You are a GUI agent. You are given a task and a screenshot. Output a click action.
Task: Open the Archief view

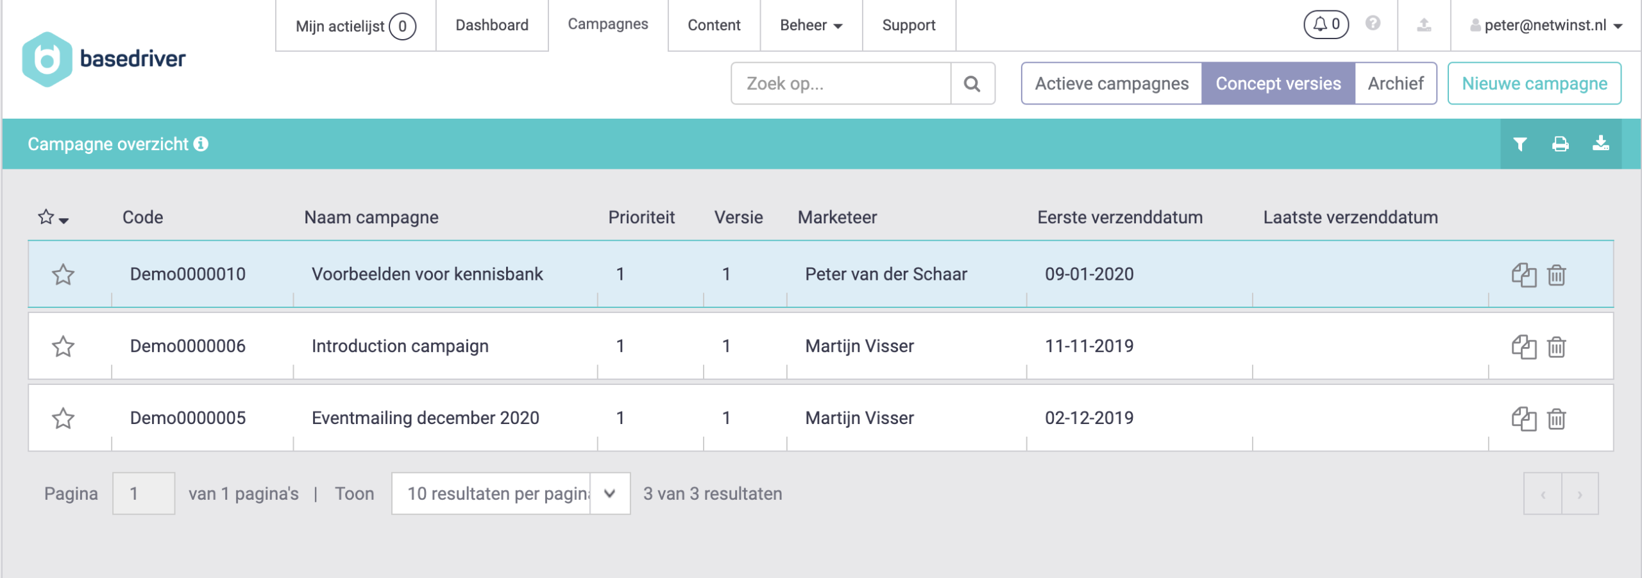(x=1396, y=83)
